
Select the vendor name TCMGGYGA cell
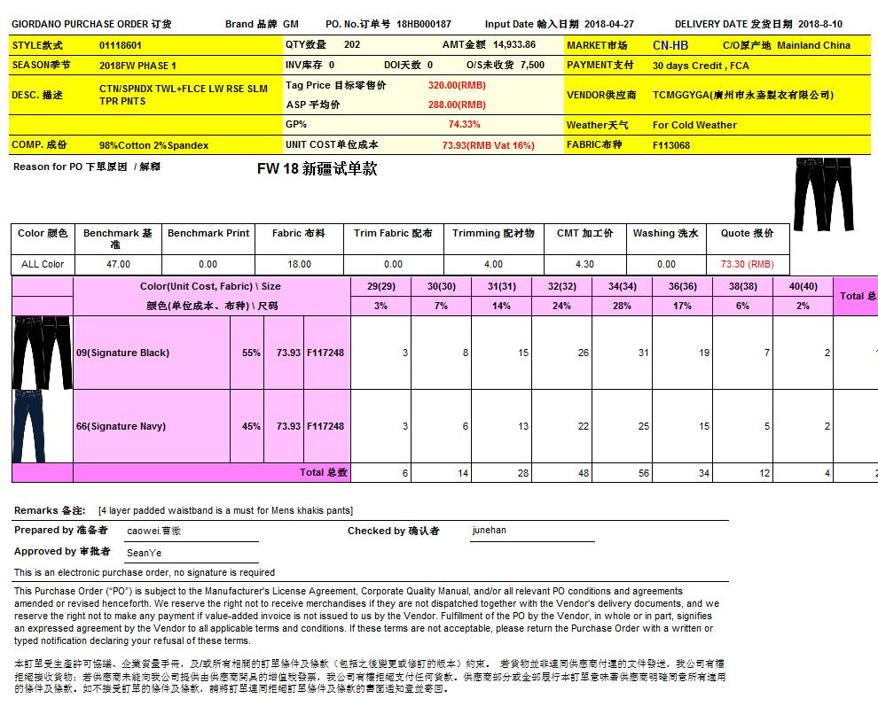click(x=742, y=95)
